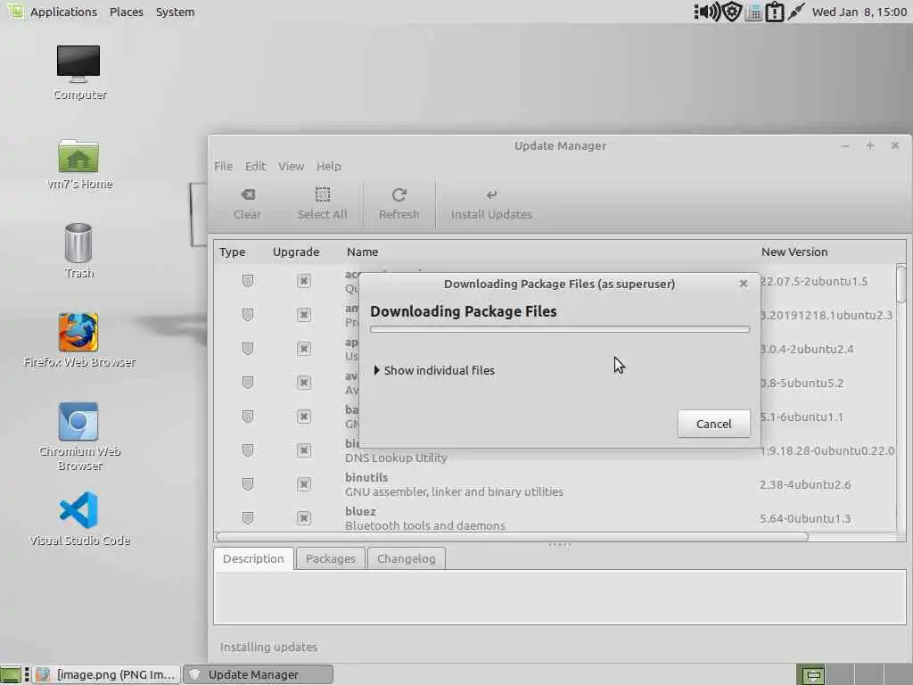Toggle upgrade checkbox in 0.8-5ubuntu5.2 row
The height and width of the screenshot is (685, 913).
(x=303, y=382)
